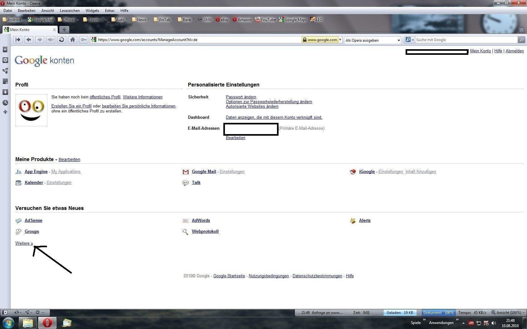Screen dimensions: 527x329
Task: Expand the Toyota 4 bookmarks folder
Action: click(x=95, y=19)
